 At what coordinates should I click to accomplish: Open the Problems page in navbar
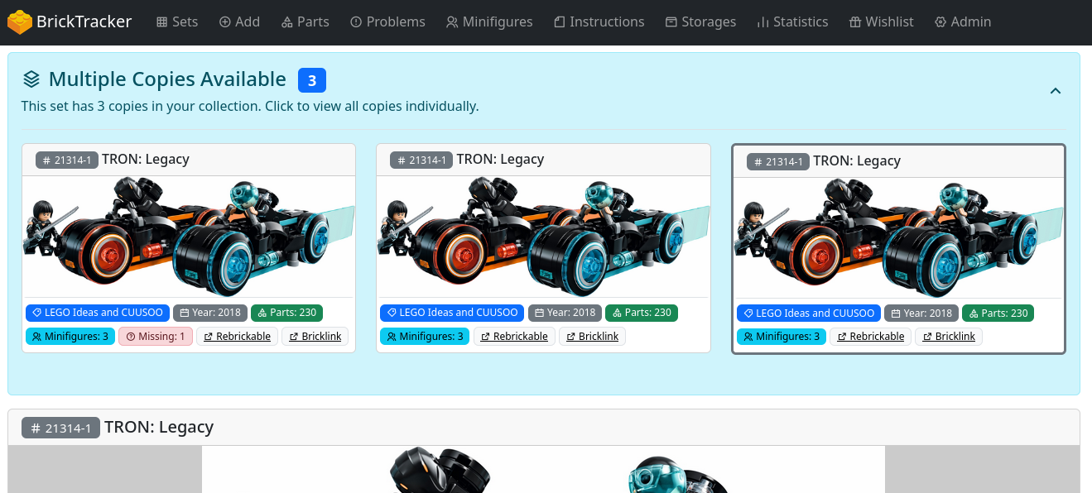(x=387, y=22)
